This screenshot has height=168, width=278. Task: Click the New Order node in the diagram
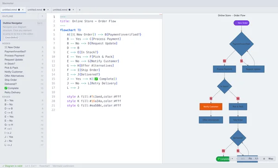[241, 23]
